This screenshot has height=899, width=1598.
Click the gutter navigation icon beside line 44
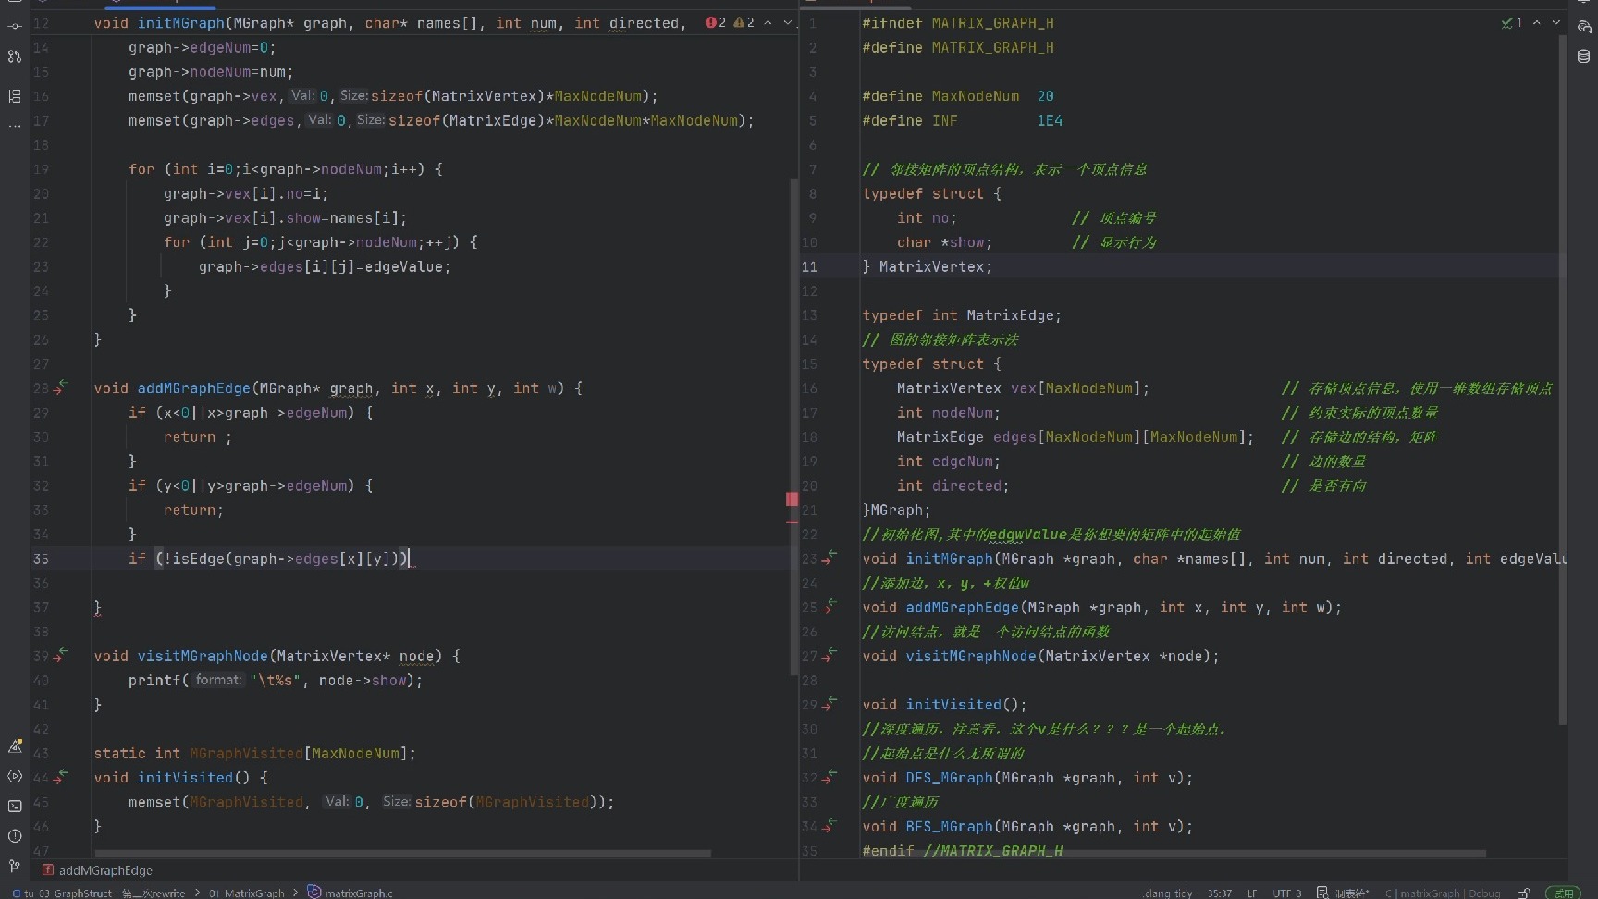[x=60, y=777]
